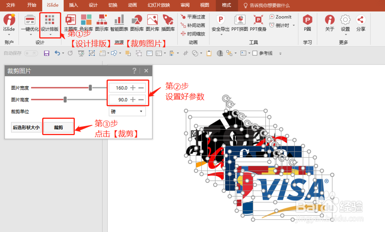This screenshot has height=232, width=385.
Task: Toggle the 自动保存 autosave switch
Action: click(x=31, y=53)
